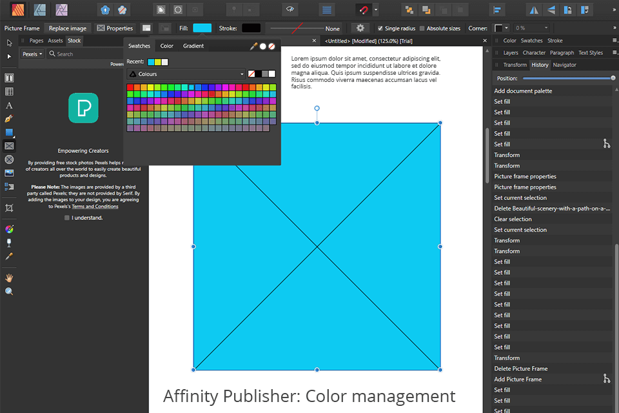Select the Zoom magnifier tool
619x413 pixels.
tap(9, 292)
